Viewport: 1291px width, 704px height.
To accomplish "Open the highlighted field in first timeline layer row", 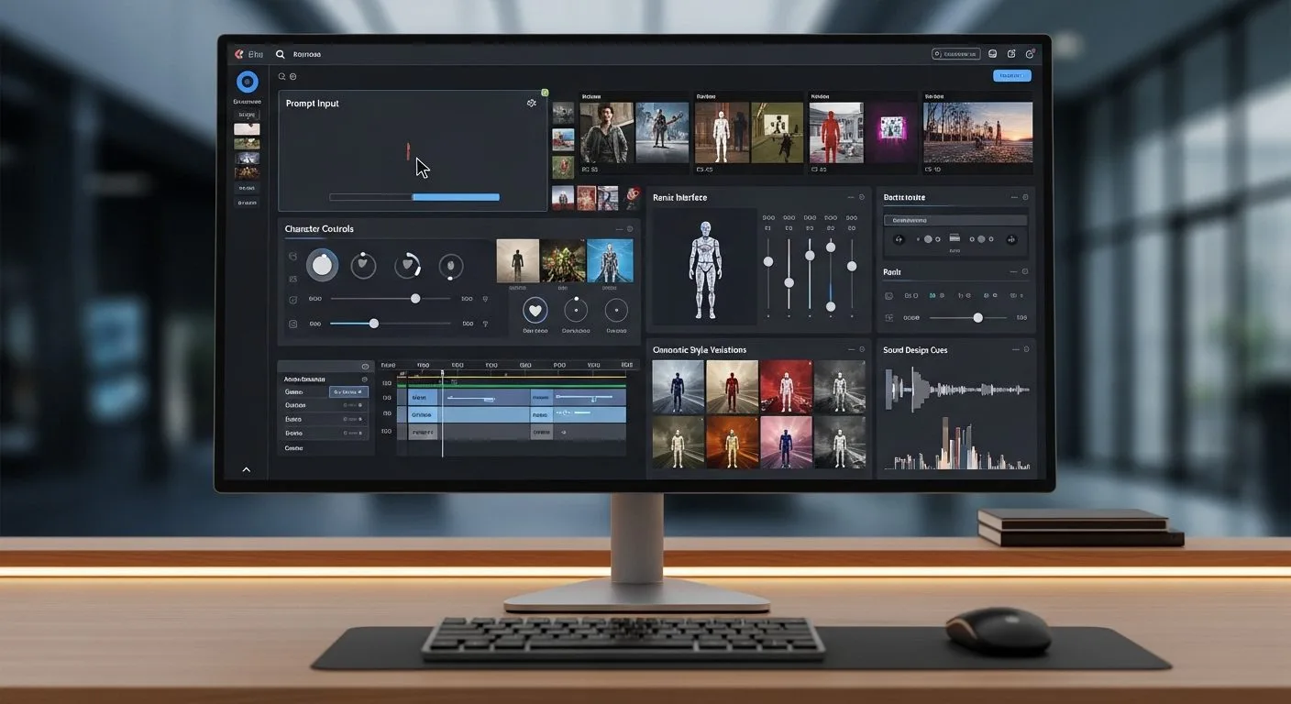I will (x=349, y=391).
